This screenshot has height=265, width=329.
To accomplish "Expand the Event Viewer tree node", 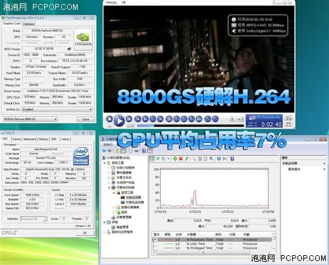I will [x=109, y=173].
